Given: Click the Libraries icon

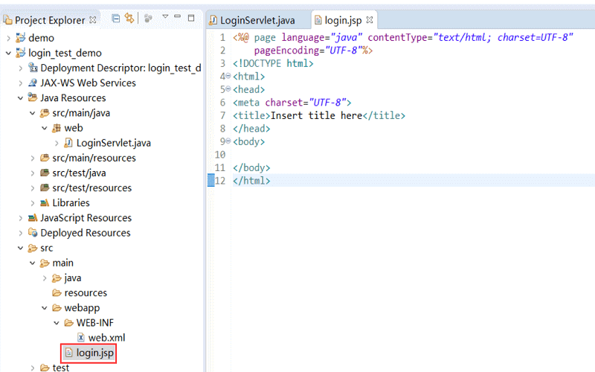Looking at the screenshot, I should pos(45,202).
